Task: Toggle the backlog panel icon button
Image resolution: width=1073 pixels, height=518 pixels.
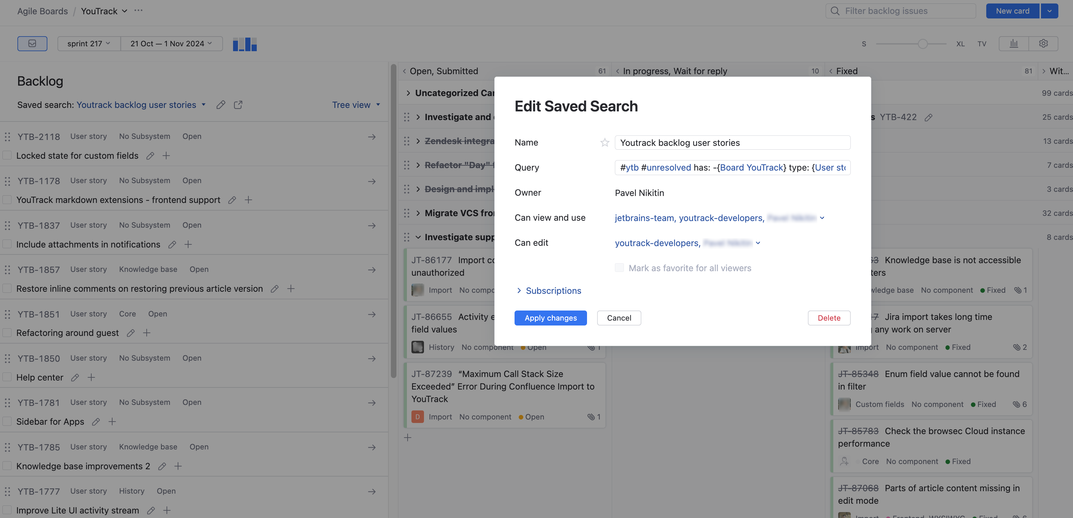Action: 32,43
